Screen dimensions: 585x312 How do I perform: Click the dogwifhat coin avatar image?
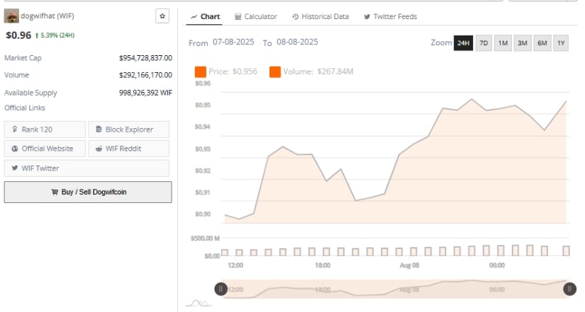pyautogui.click(x=11, y=16)
